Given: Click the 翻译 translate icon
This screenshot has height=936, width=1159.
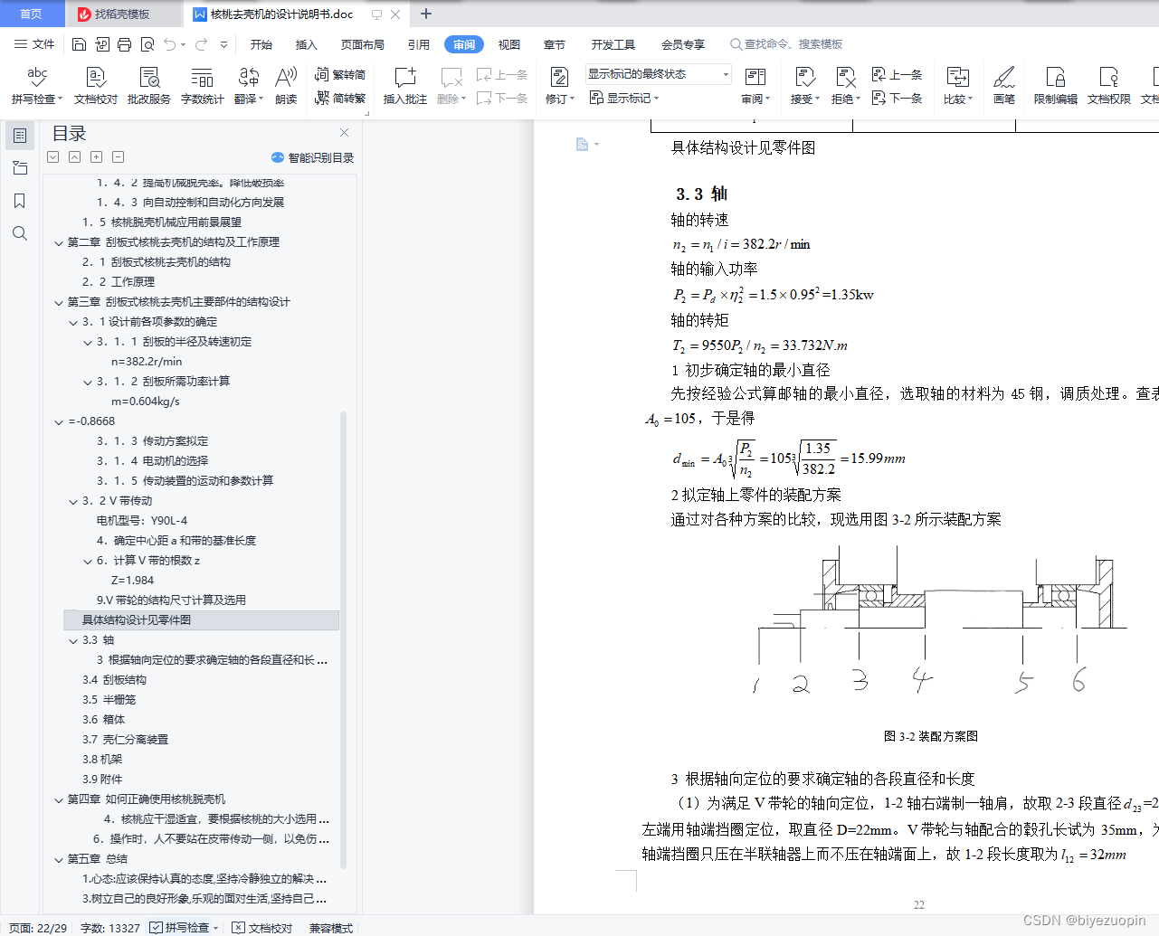Looking at the screenshot, I should pos(249,77).
